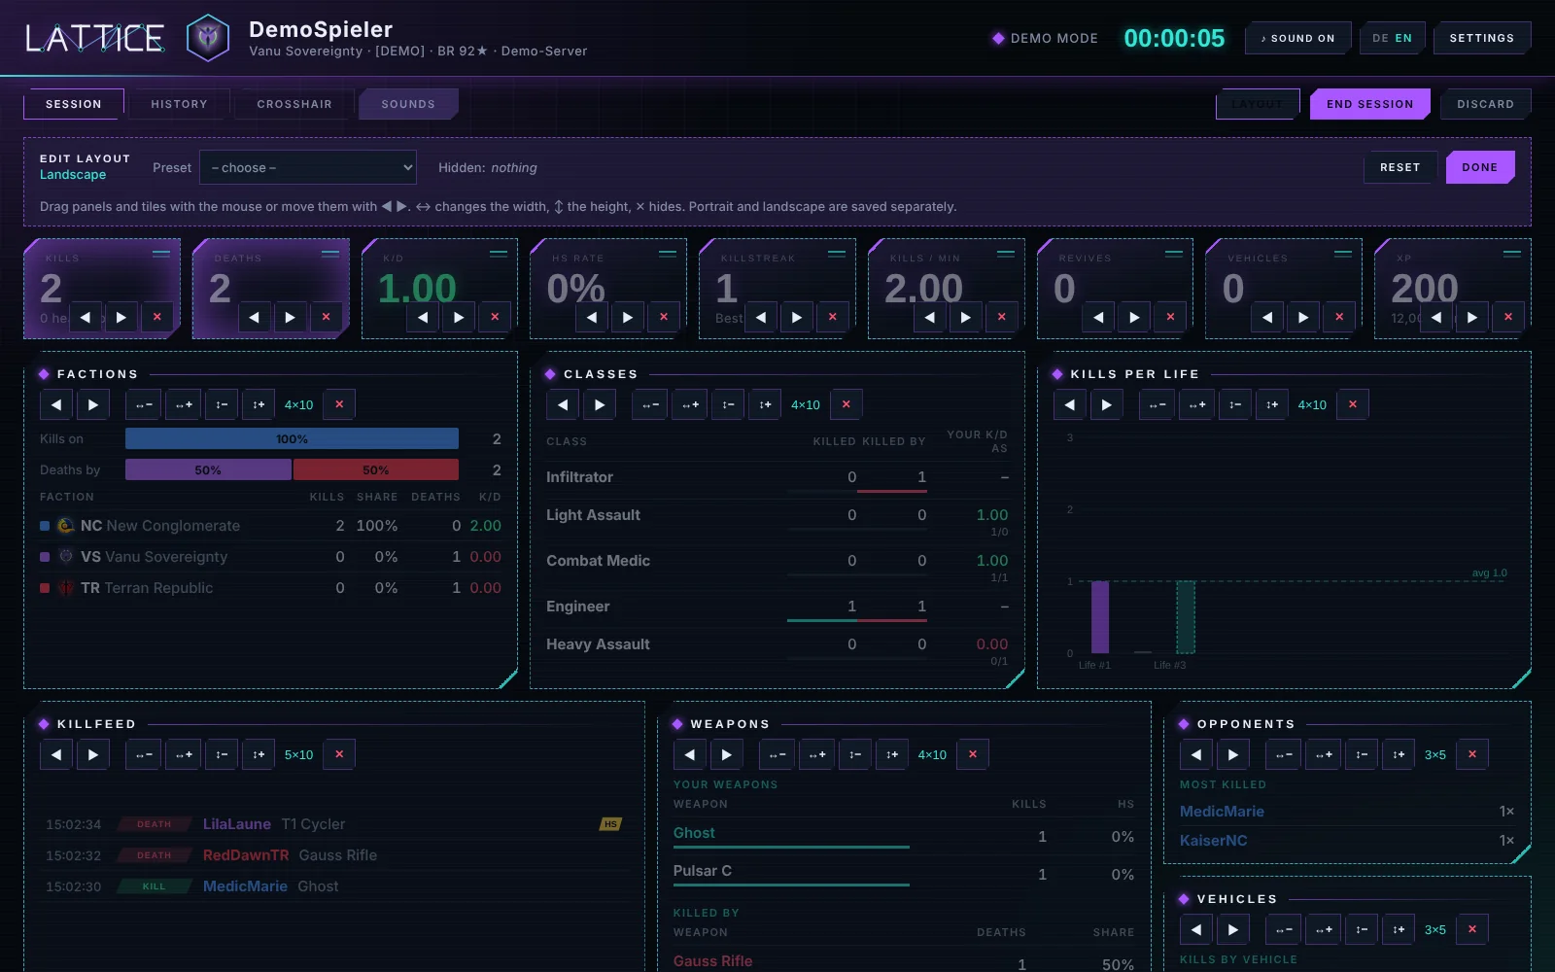This screenshot has height=972, width=1555.
Task: Increase height of Opponents panel
Action: [x=1399, y=754]
